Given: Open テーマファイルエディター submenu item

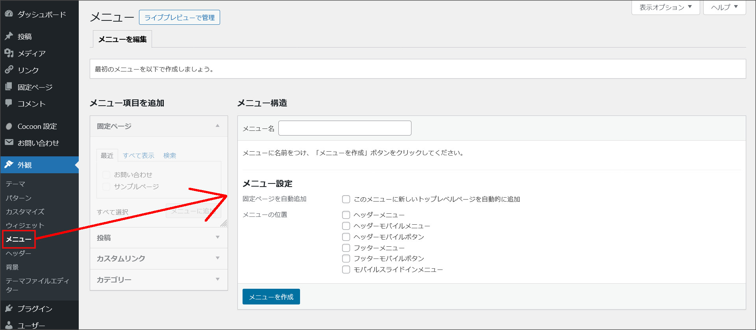Looking at the screenshot, I should [x=37, y=285].
